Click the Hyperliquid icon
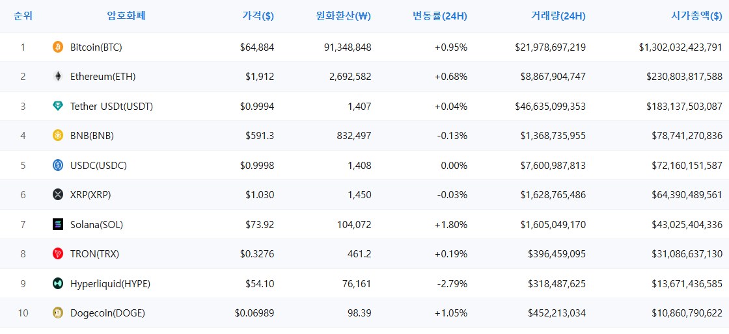729x334 pixels. 58,283
